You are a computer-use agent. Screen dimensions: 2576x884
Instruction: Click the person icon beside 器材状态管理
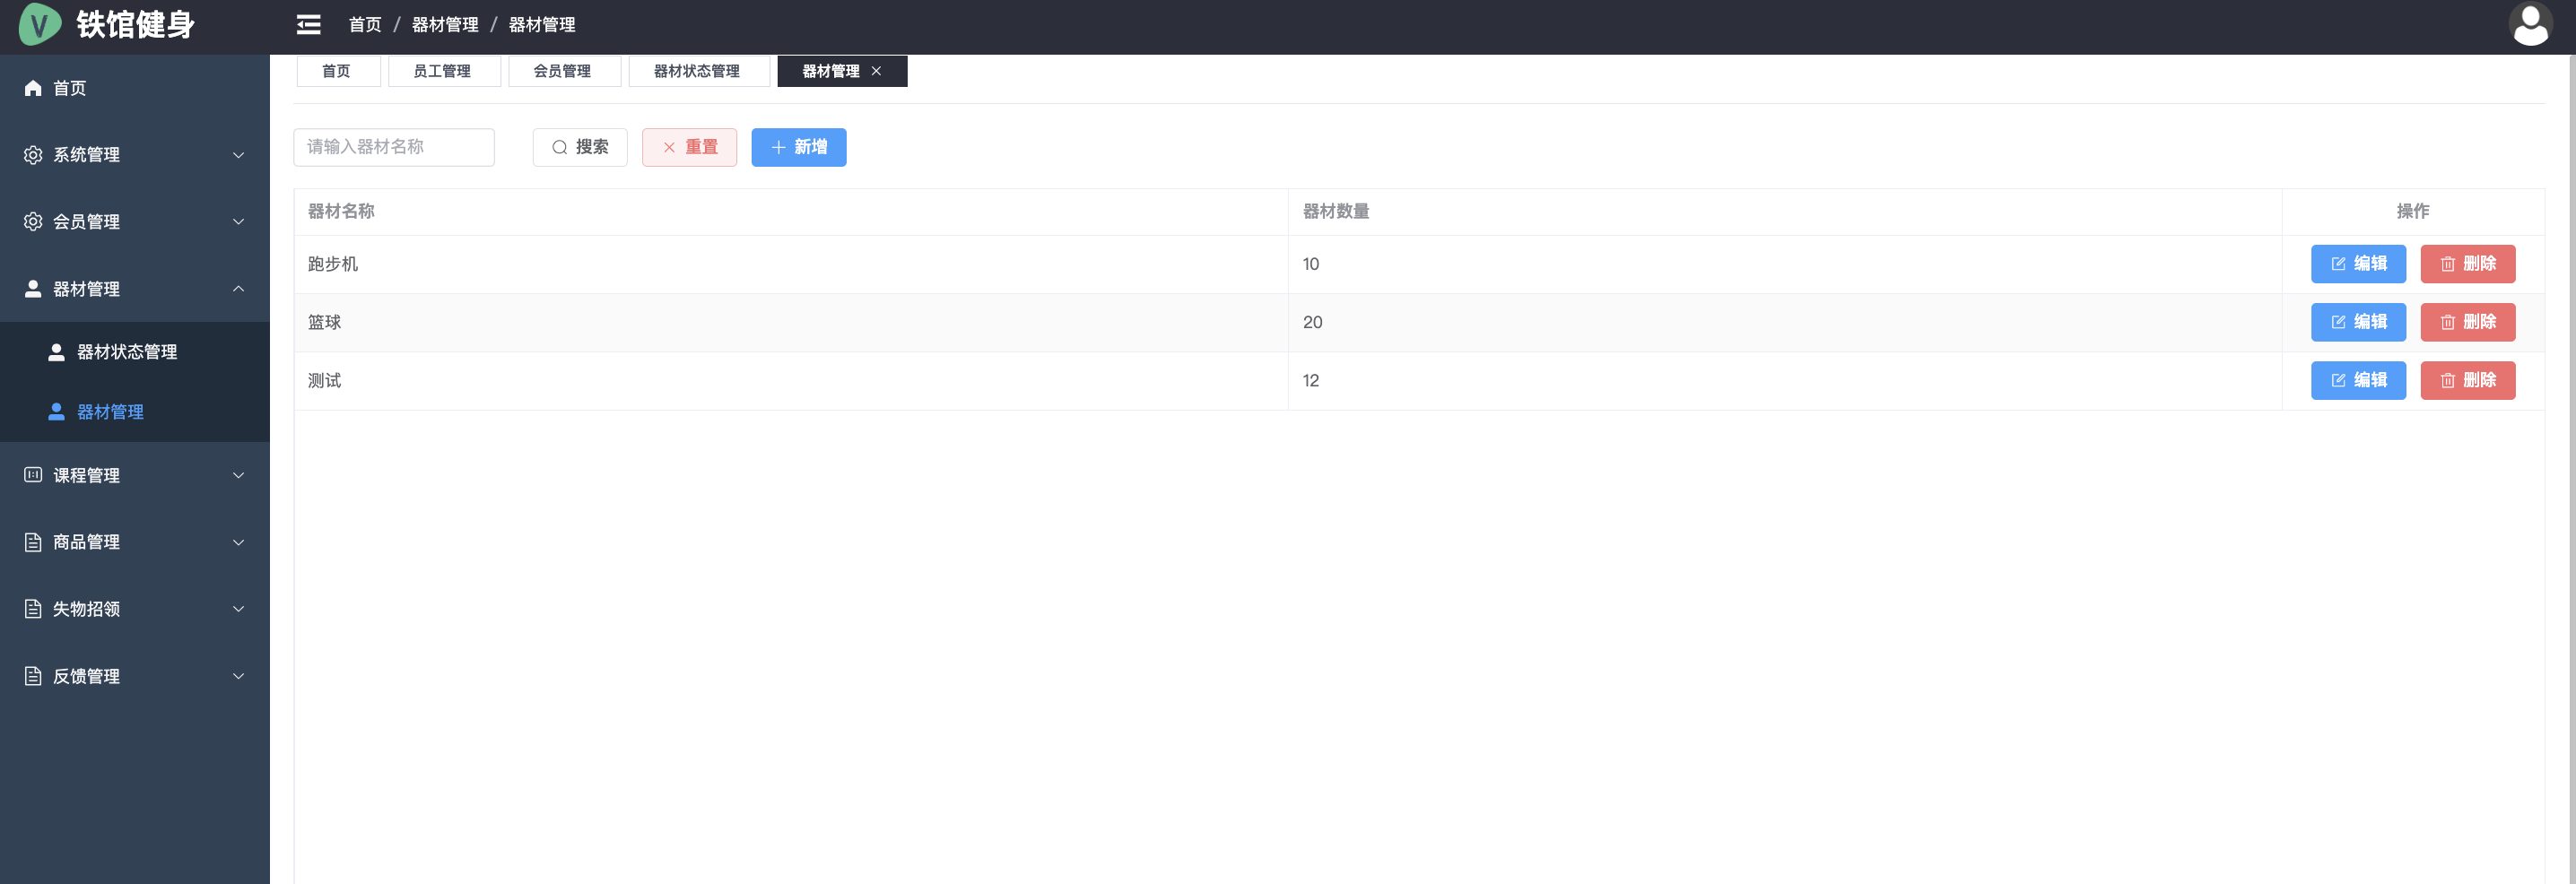tap(57, 352)
